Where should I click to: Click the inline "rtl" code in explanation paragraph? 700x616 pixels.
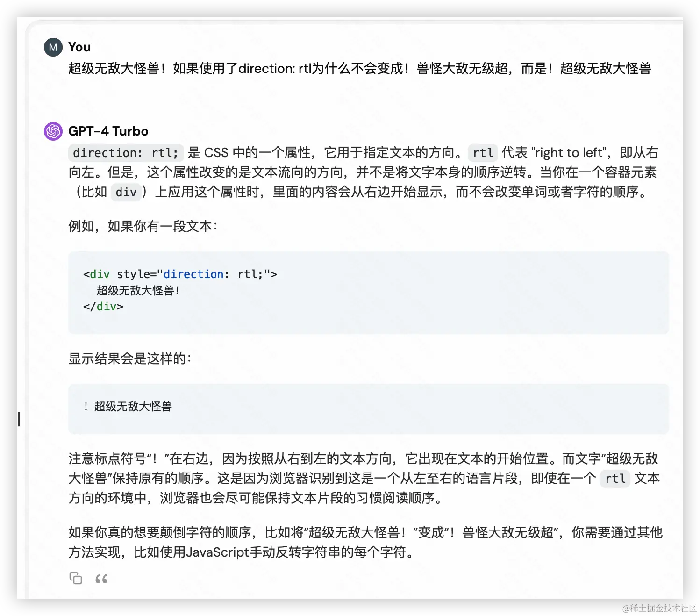click(x=615, y=479)
